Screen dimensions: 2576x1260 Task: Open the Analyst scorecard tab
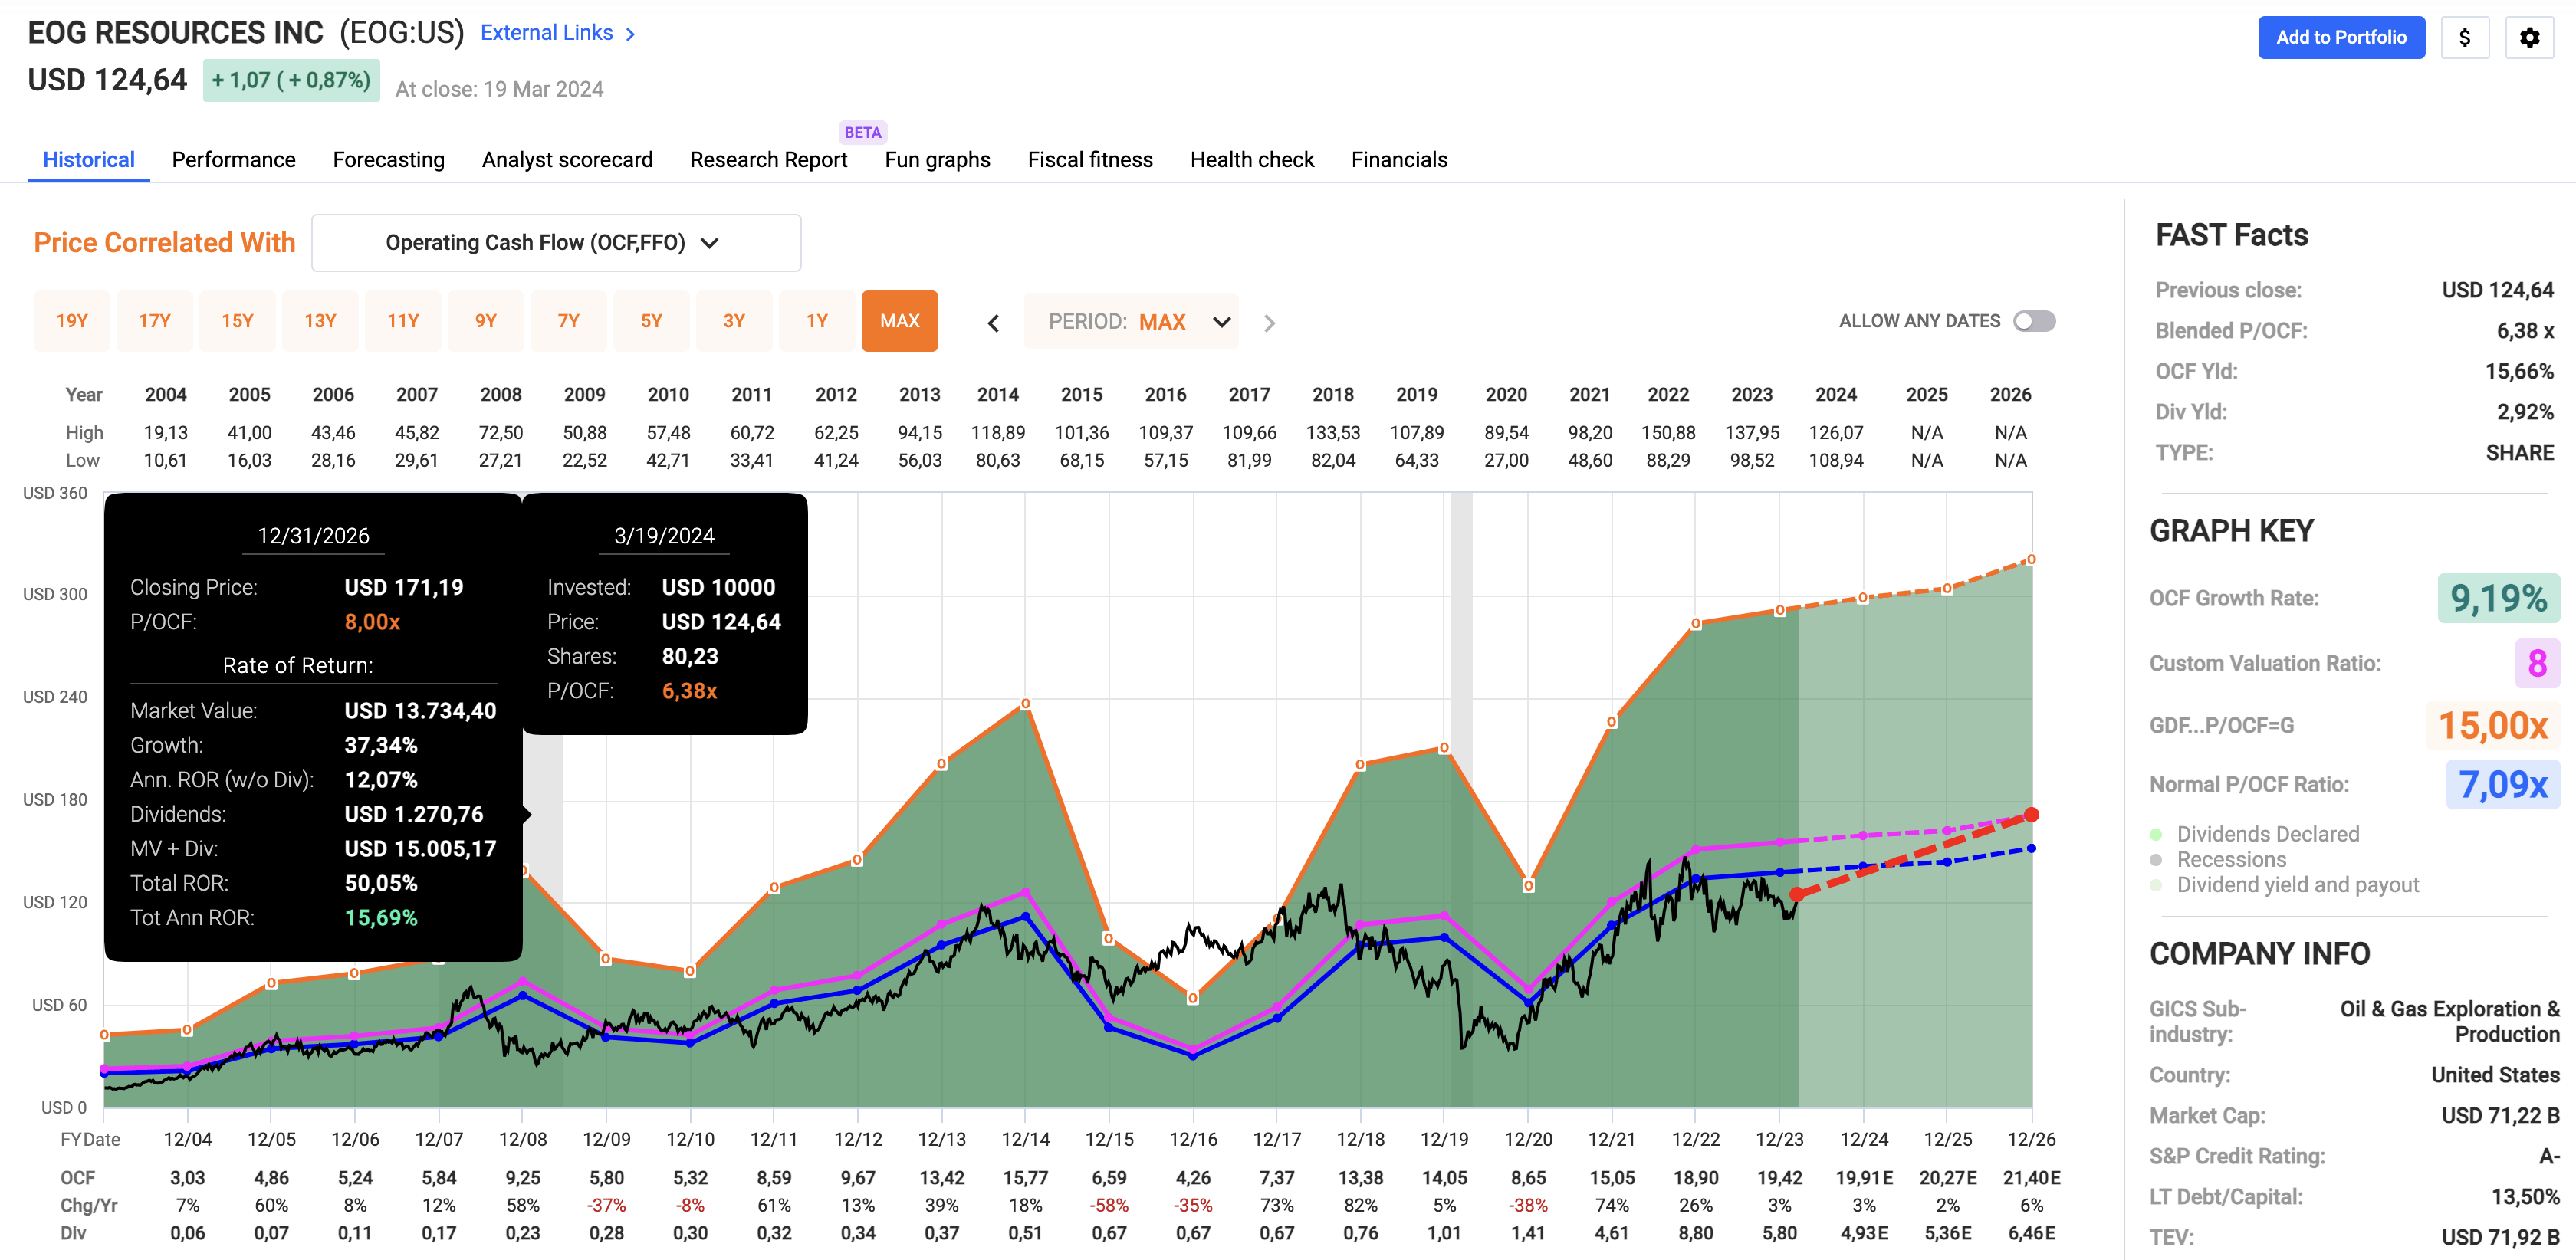point(567,159)
